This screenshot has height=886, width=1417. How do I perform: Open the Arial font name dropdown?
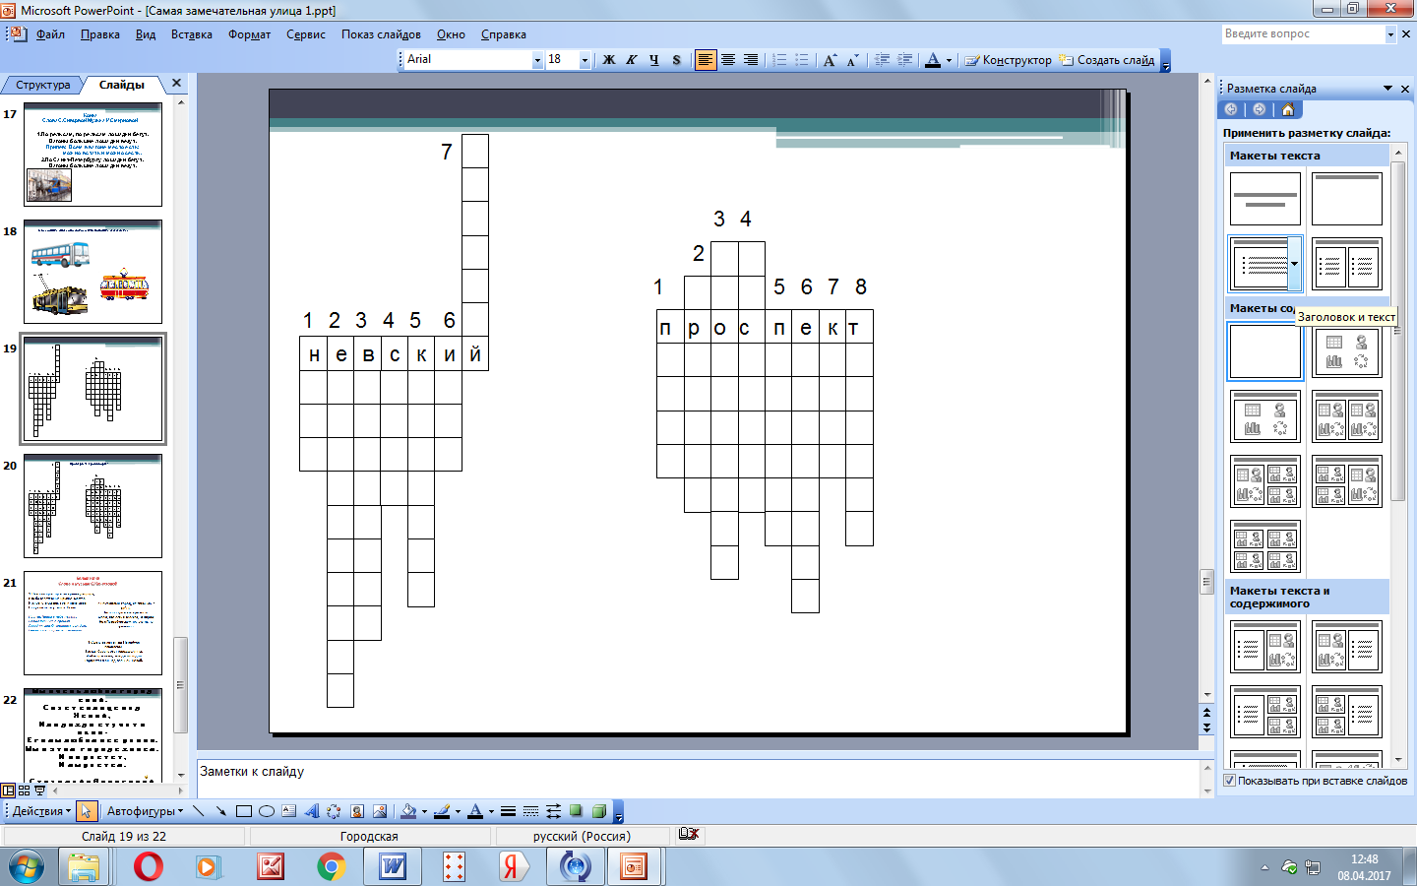(x=537, y=60)
